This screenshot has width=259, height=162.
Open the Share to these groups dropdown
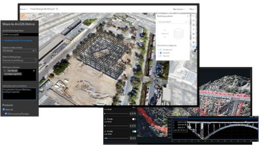[x=19, y=60]
